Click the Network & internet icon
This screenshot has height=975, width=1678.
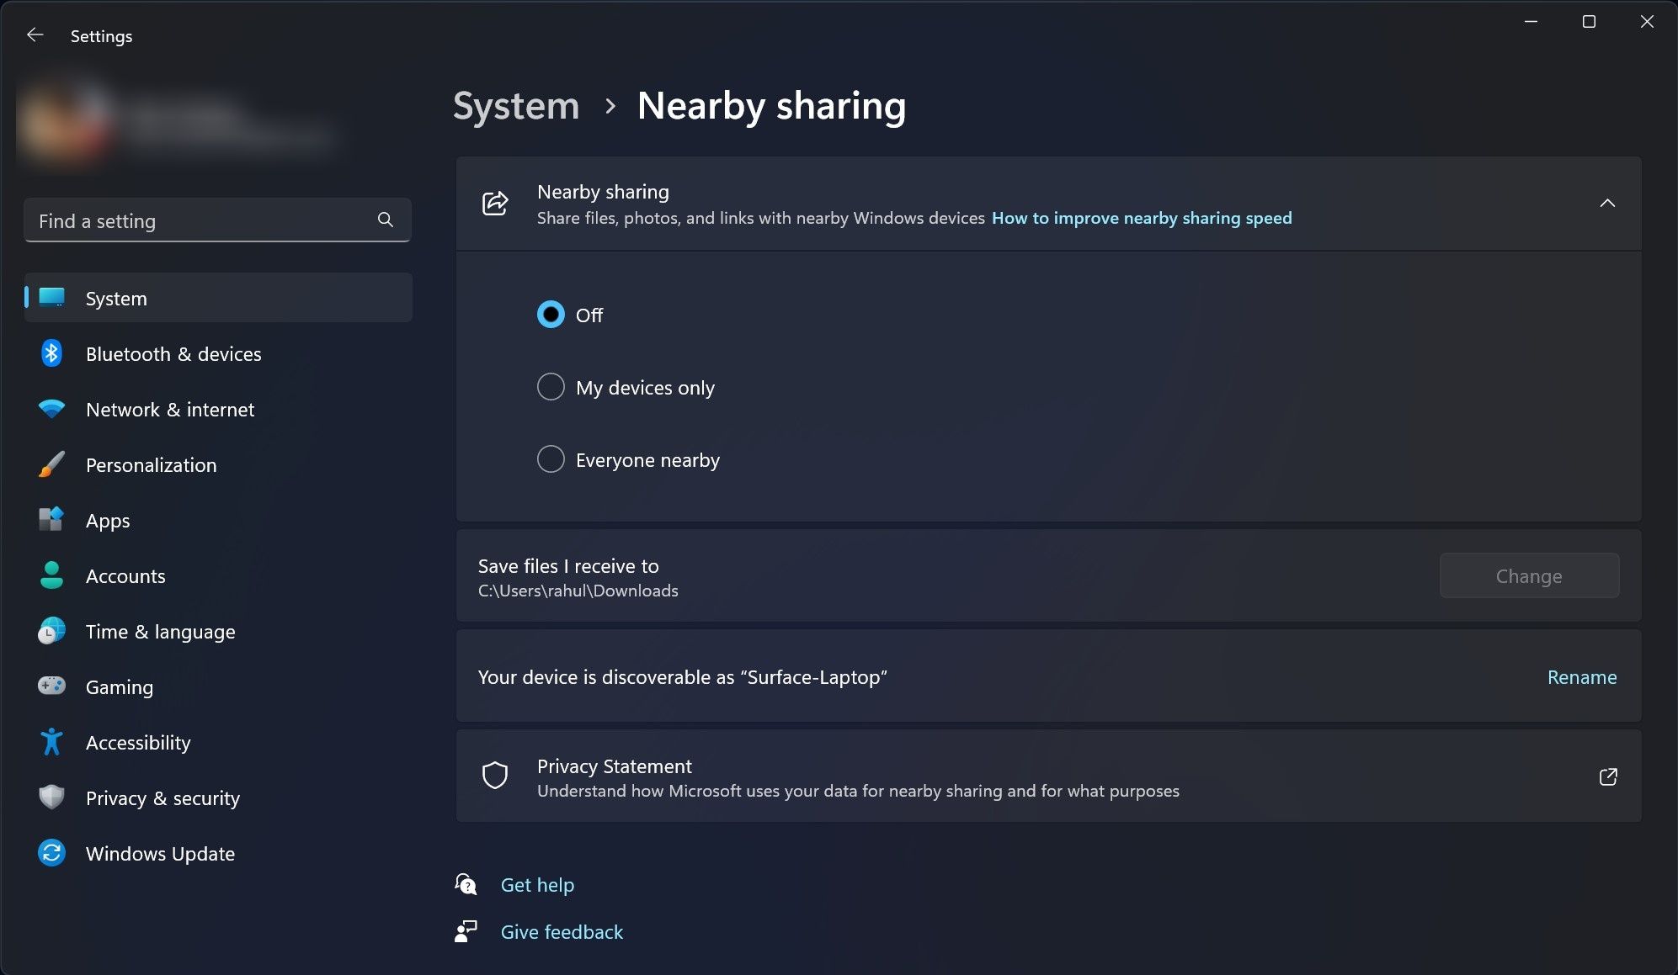tap(52, 409)
